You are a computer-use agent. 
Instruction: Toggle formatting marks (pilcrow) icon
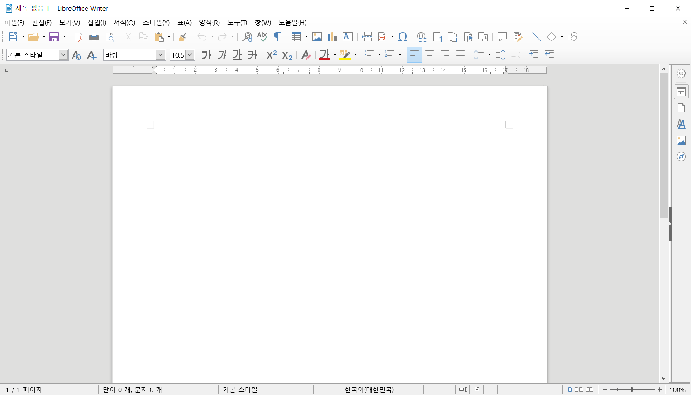coord(278,37)
